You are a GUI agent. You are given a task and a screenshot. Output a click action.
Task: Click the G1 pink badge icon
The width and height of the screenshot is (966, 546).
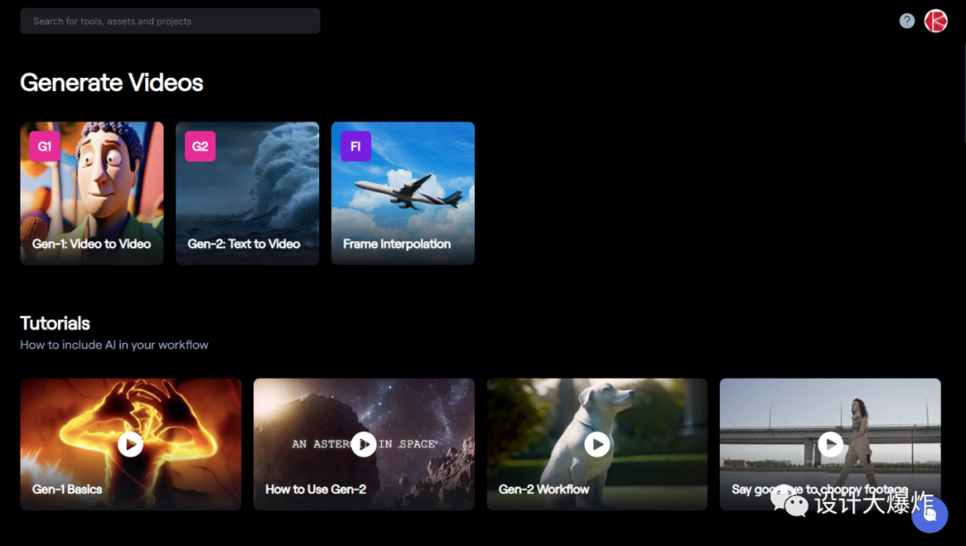pyautogui.click(x=45, y=147)
